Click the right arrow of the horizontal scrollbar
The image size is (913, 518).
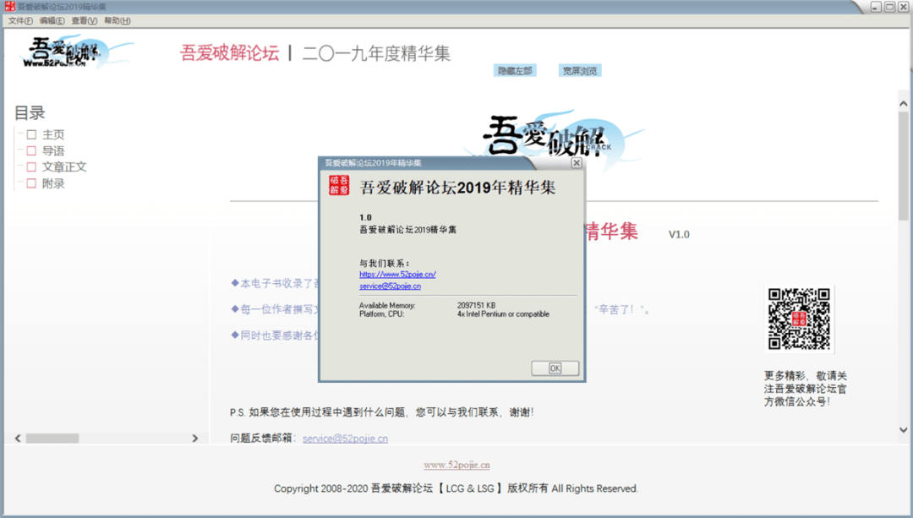pos(195,438)
